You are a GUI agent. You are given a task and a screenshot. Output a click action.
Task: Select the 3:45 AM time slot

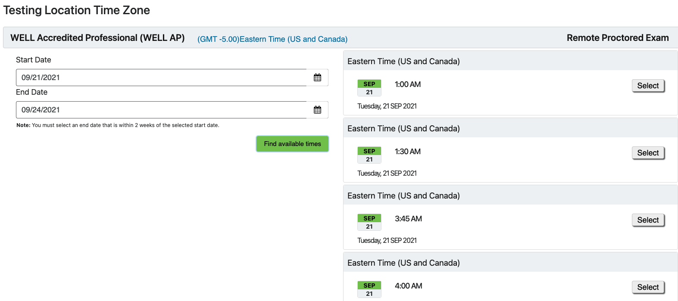pyautogui.click(x=648, y=220)
